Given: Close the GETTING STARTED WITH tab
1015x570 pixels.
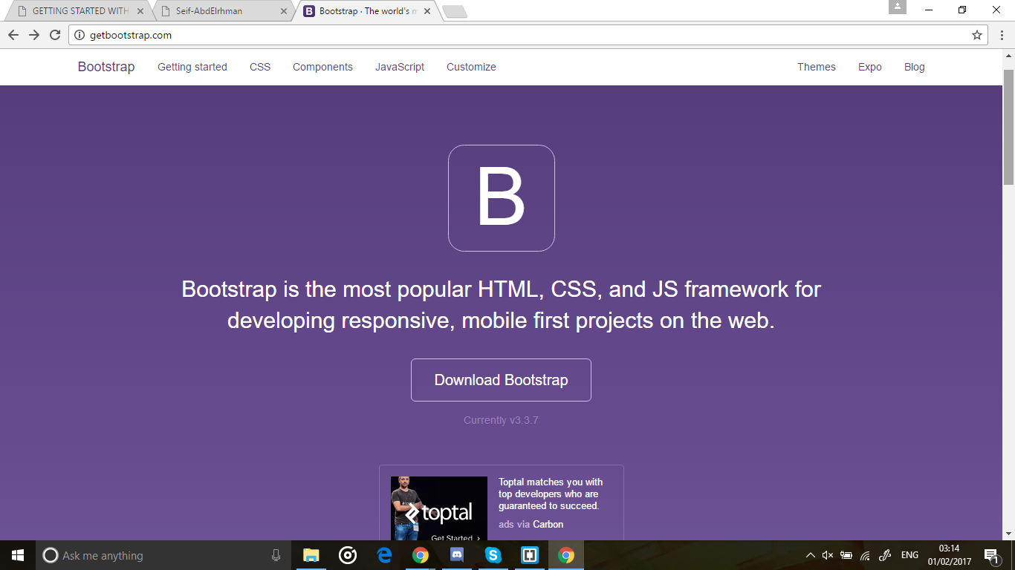Looking at the screenshot, I should 140,11.
